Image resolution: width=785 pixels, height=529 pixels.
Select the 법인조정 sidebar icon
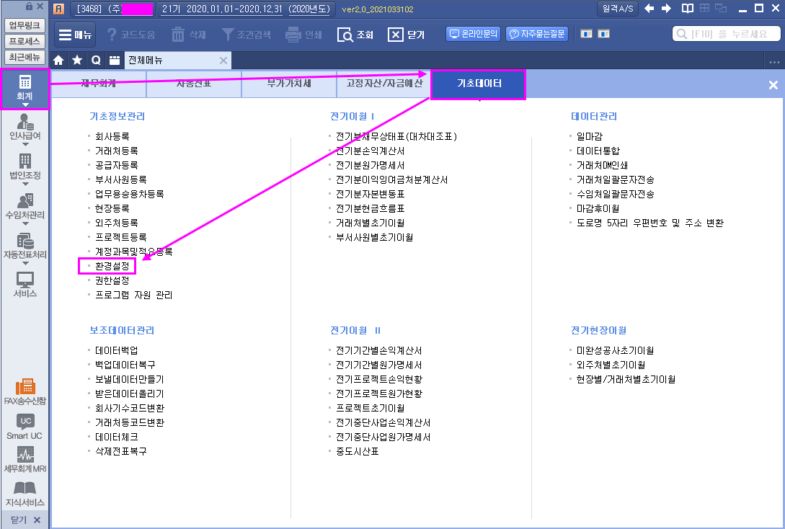(x=25, y=167)
